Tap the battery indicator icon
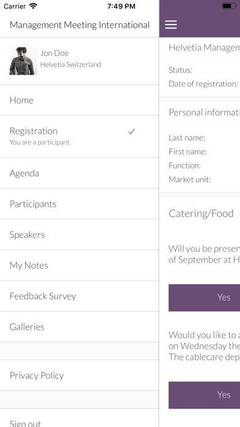240x427 pixels. (228, 6)
